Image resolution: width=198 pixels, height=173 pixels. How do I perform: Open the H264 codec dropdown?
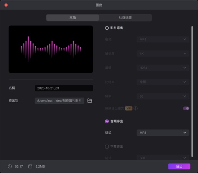(x=163, y=68)
